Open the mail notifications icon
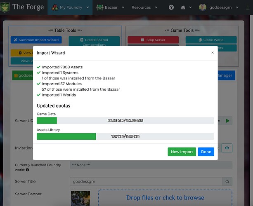 tap(182, 7)
